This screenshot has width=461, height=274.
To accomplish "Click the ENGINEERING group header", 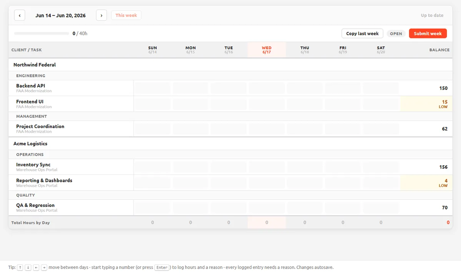I will (230, 76).
